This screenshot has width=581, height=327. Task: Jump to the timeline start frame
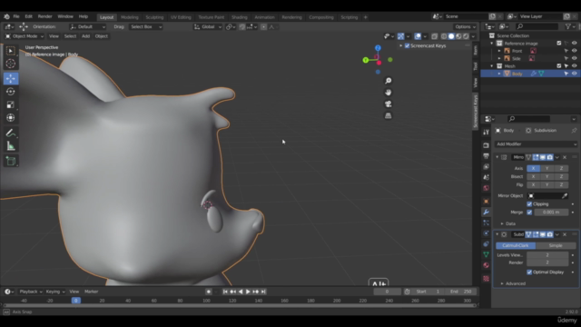[225, 292]
